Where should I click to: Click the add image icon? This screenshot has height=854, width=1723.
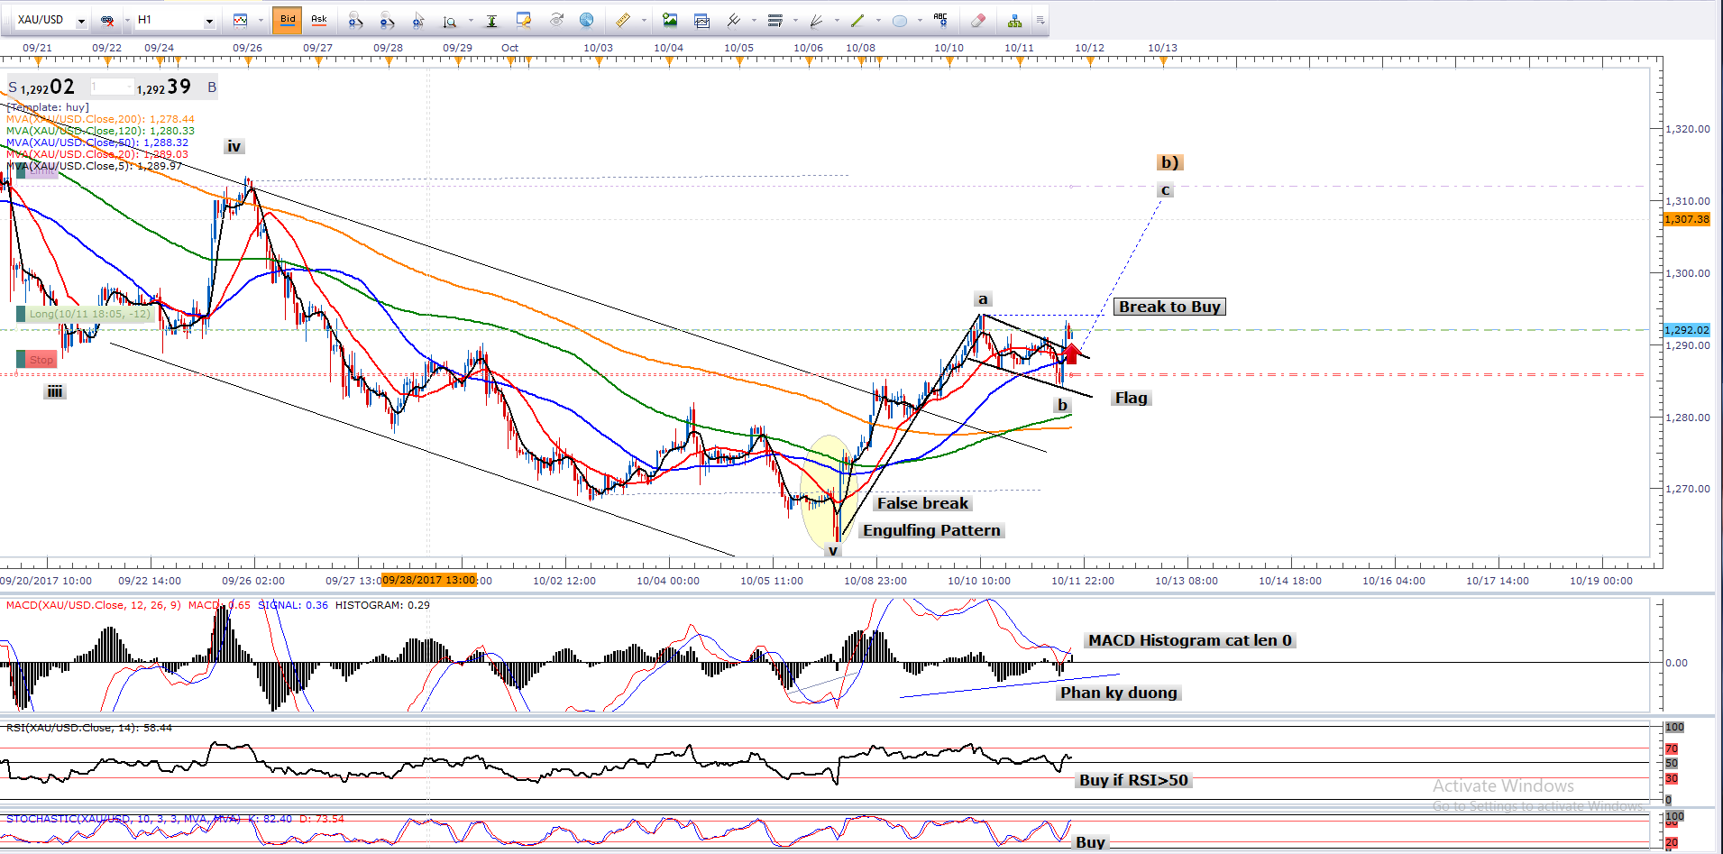(x=669, y=20)
